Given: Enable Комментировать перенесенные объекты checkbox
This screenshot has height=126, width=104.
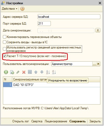Looking at the screenshot, I should point(4,37).
